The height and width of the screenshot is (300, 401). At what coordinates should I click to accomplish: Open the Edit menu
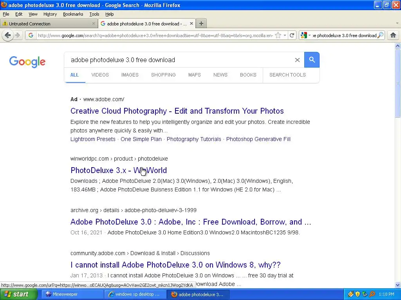(19, 14)
